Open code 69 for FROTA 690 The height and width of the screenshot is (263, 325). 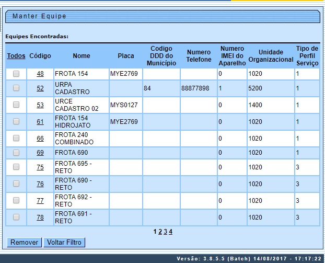40,153
